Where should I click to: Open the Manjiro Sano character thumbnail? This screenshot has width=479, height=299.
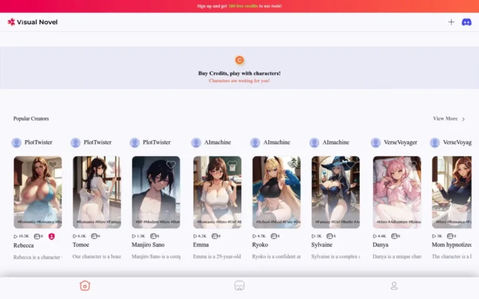(156, 192)
